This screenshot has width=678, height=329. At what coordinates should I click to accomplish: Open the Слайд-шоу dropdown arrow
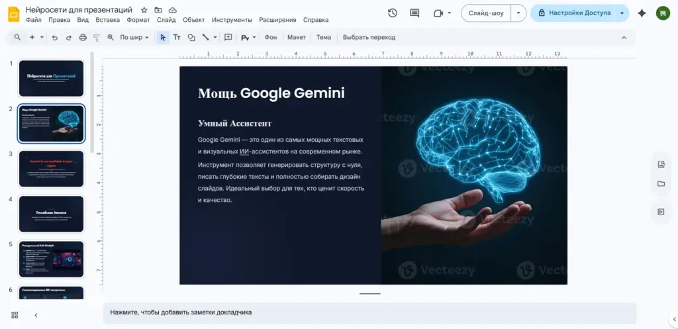point(518,13)
